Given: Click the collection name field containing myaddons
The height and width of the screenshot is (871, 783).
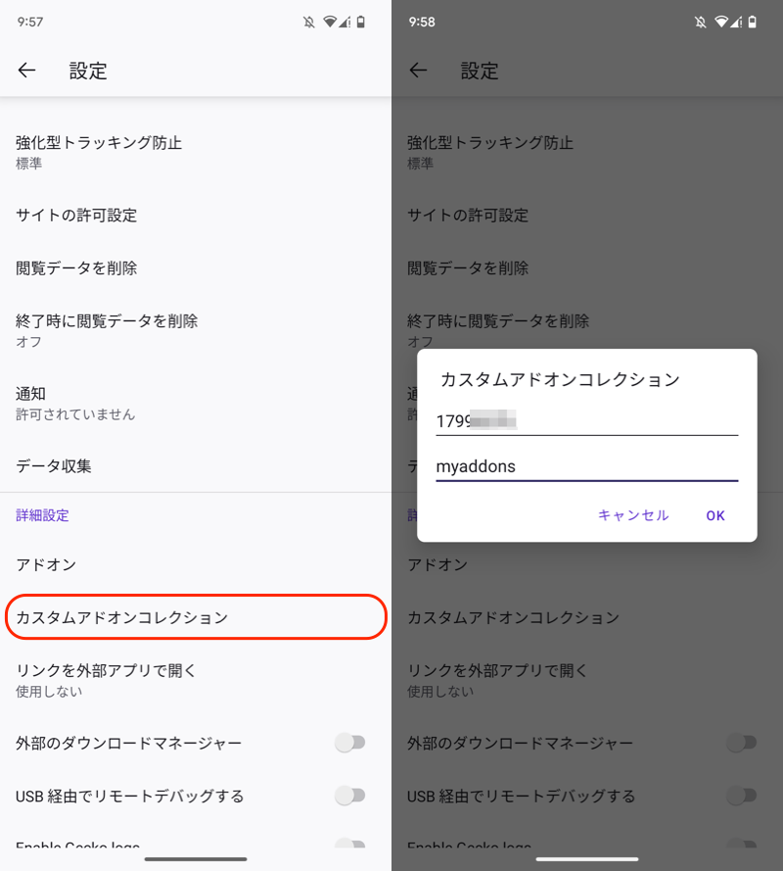Looking at the screenshot, I should pos(586,466).
